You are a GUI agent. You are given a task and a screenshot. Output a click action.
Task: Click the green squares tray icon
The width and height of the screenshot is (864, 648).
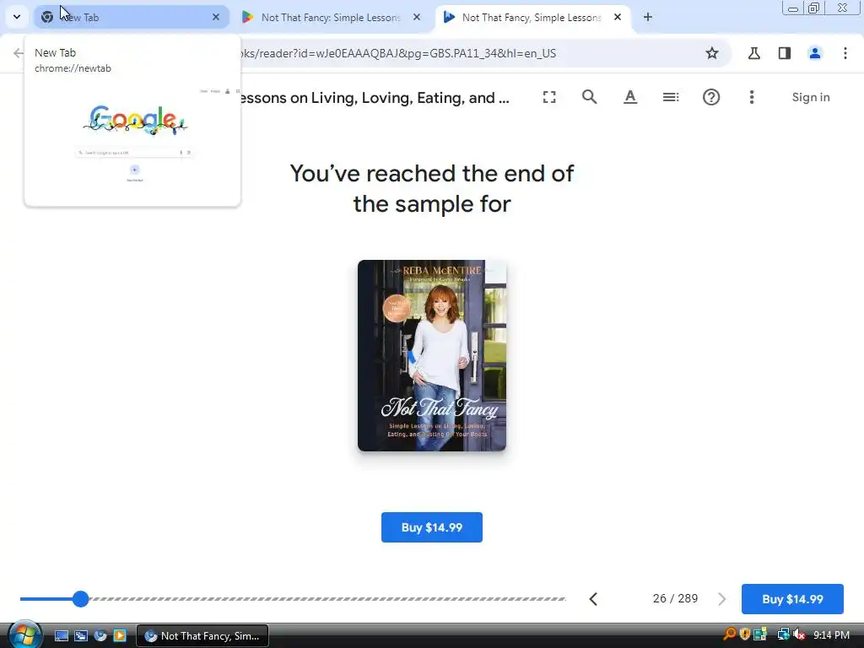click(760, 634)
